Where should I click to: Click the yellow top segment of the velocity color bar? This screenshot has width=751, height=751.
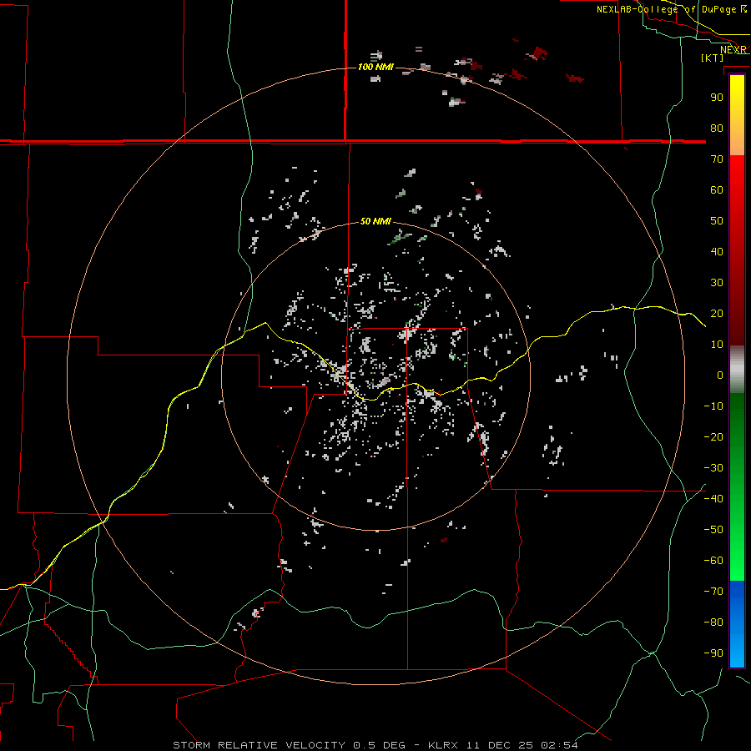pos(737,115)
